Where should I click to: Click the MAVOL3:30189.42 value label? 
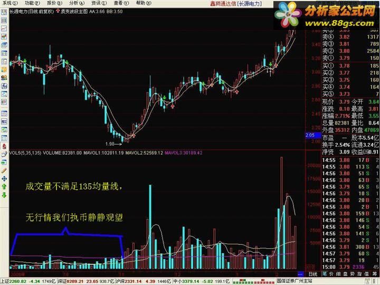(183, 153)
